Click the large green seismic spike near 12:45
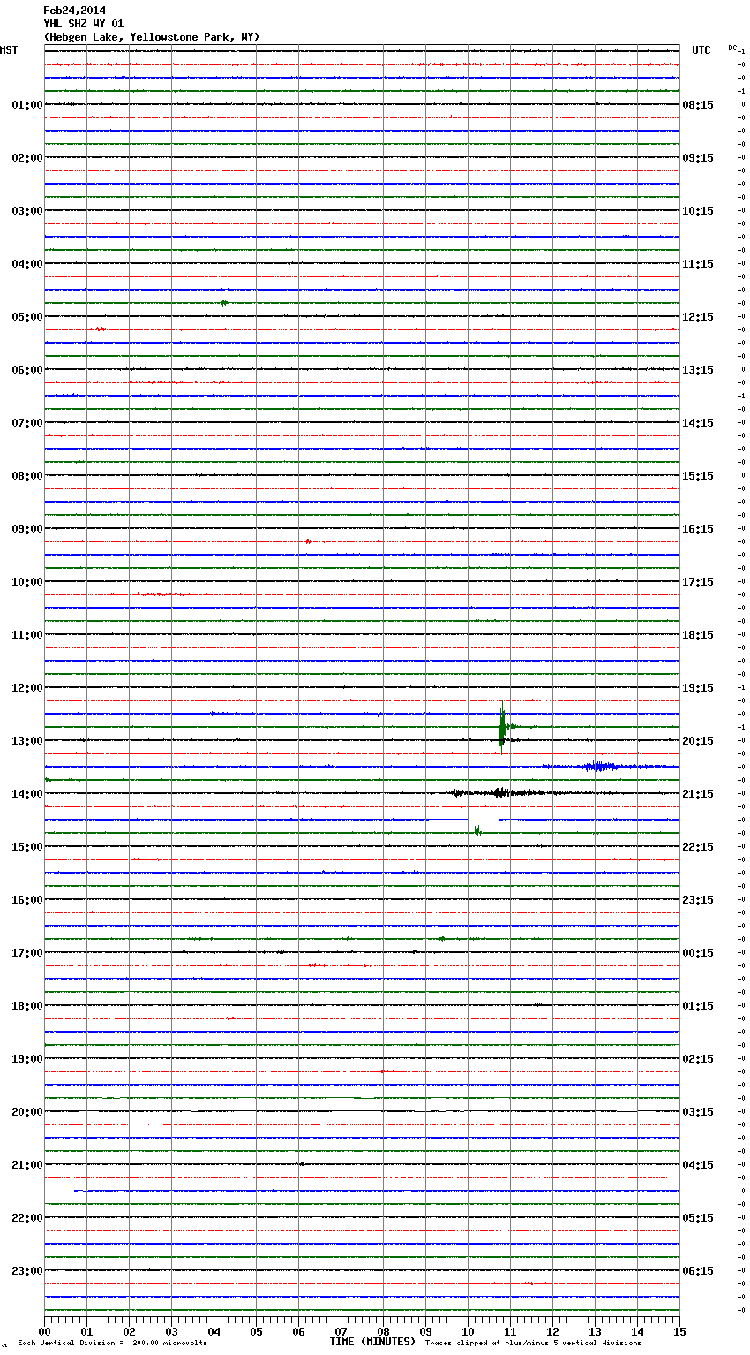 [502, 727]
